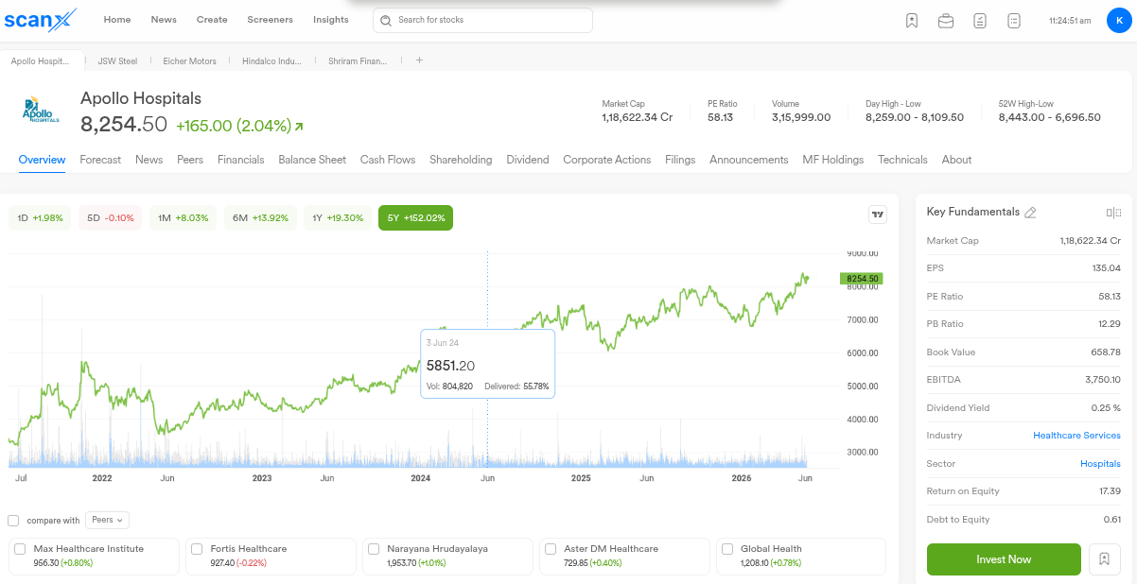The image size is (1137, 584).
Task: Open the Home menu
Action: tap(117, 20)
